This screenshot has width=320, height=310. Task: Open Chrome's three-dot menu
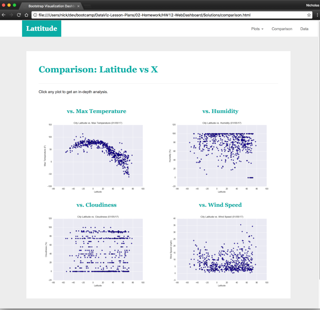point(317,15)
